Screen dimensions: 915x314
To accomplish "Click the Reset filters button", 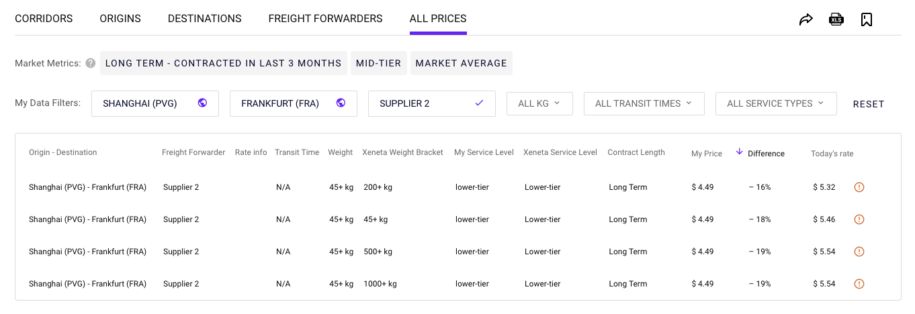I will (x=869, y=104).
